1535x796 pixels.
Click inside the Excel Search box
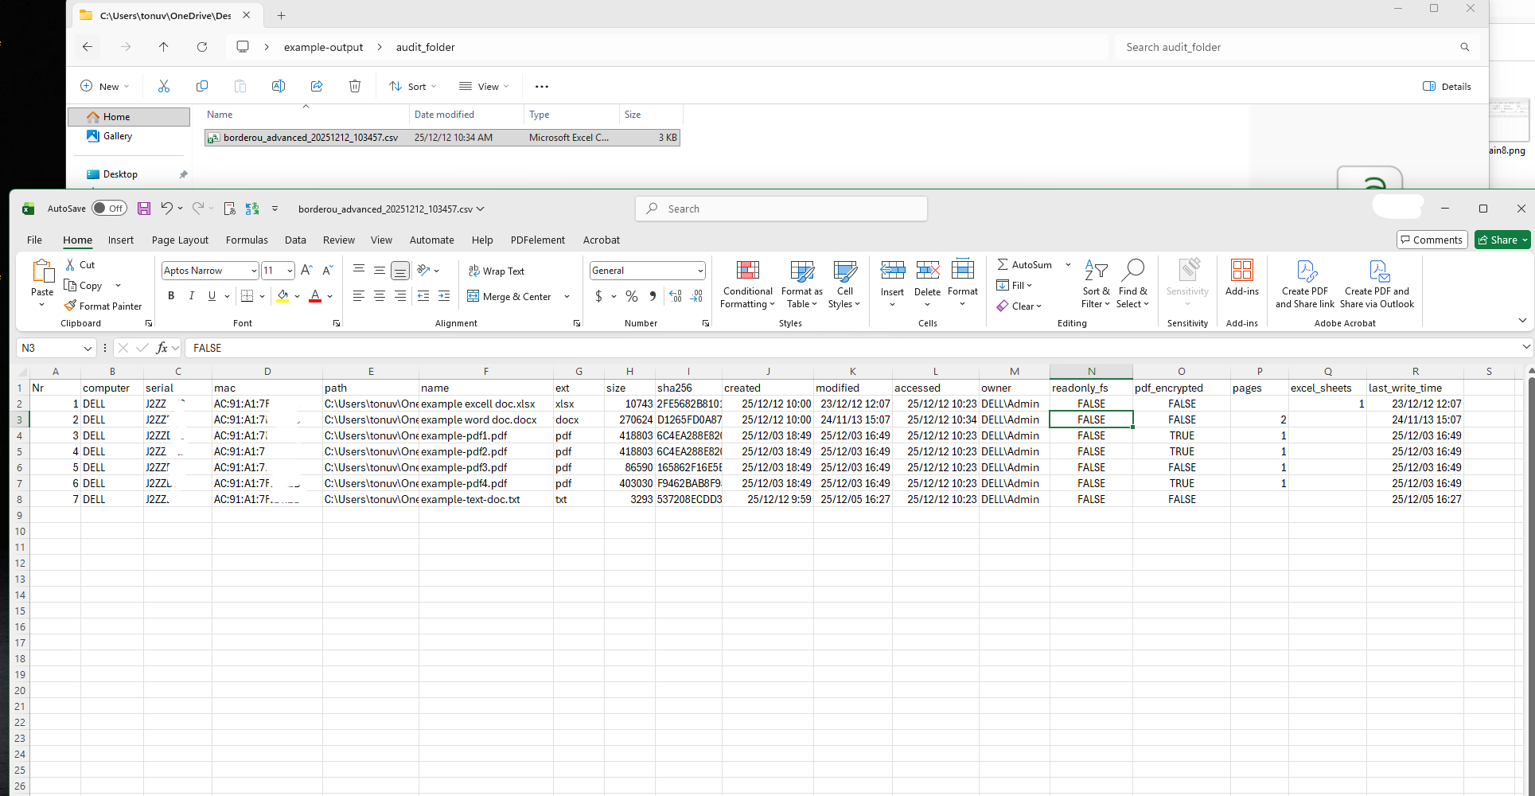point(780,208)
